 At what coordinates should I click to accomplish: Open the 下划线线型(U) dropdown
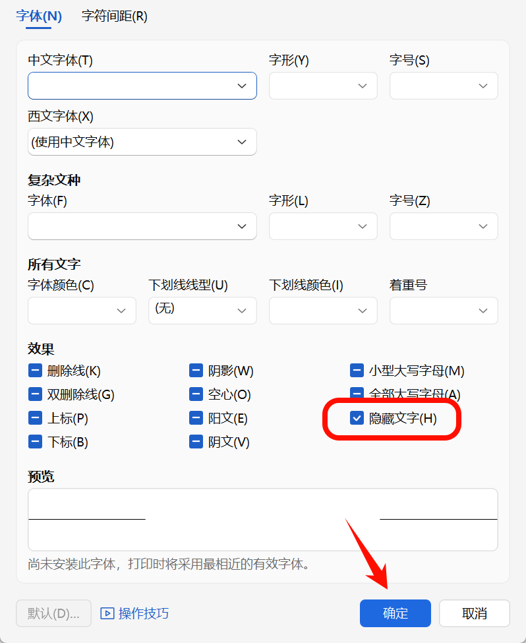pyautogui.click(x=202, y=311)
